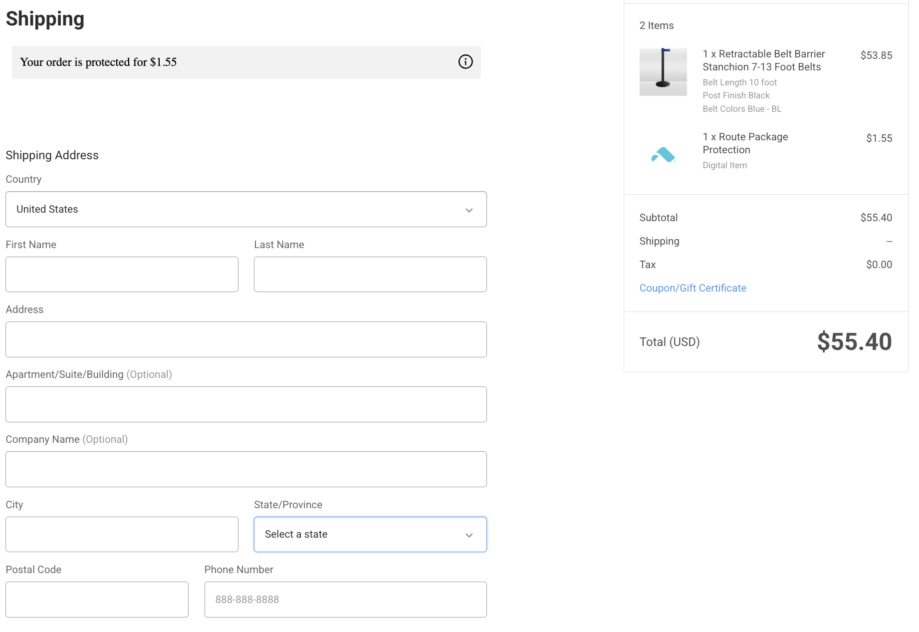Screen dimensions: 919x632
Task: Click the Company Name optional field
Action: 246,469
